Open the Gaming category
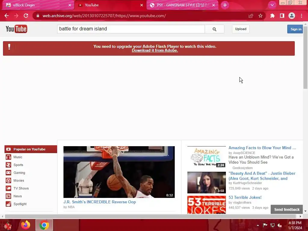Screen dimensions: 308x231 [19, 173]
